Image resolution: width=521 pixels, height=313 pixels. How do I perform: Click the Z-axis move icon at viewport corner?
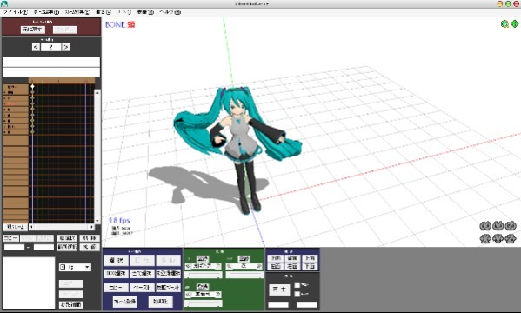511,238
